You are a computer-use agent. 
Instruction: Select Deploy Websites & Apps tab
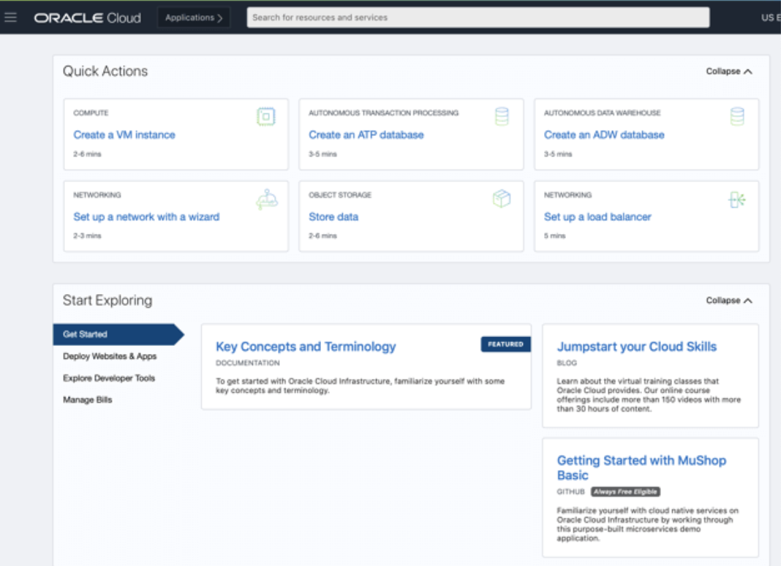[x=110, y=356]
